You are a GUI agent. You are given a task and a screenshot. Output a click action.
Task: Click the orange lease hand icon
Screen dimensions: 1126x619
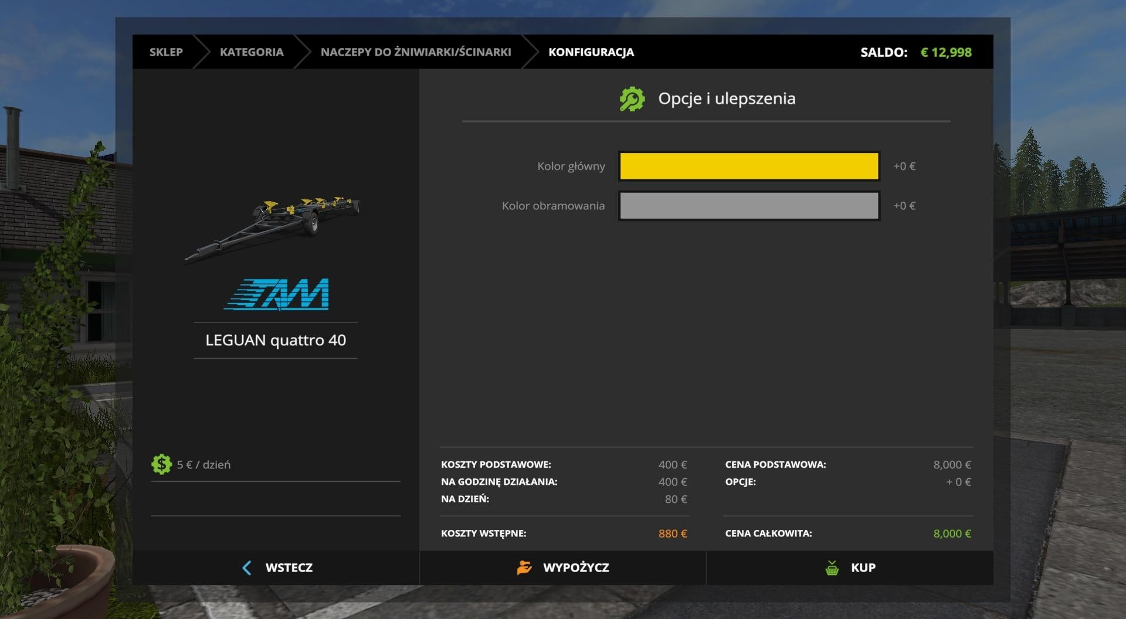(x=524, y=567)
